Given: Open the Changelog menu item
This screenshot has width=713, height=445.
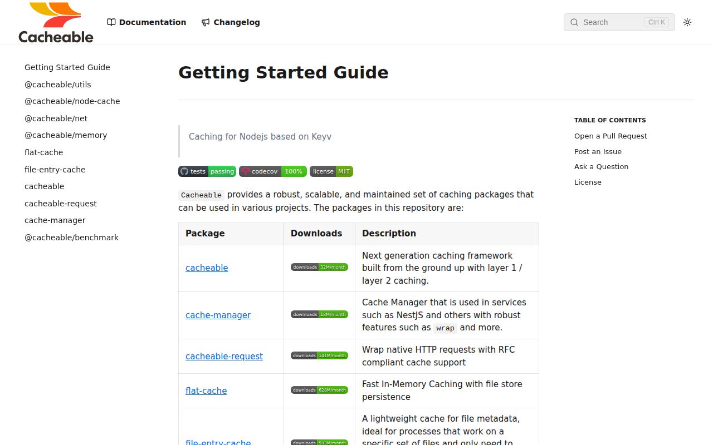Looking at the screenshot, I should point(231,22).
